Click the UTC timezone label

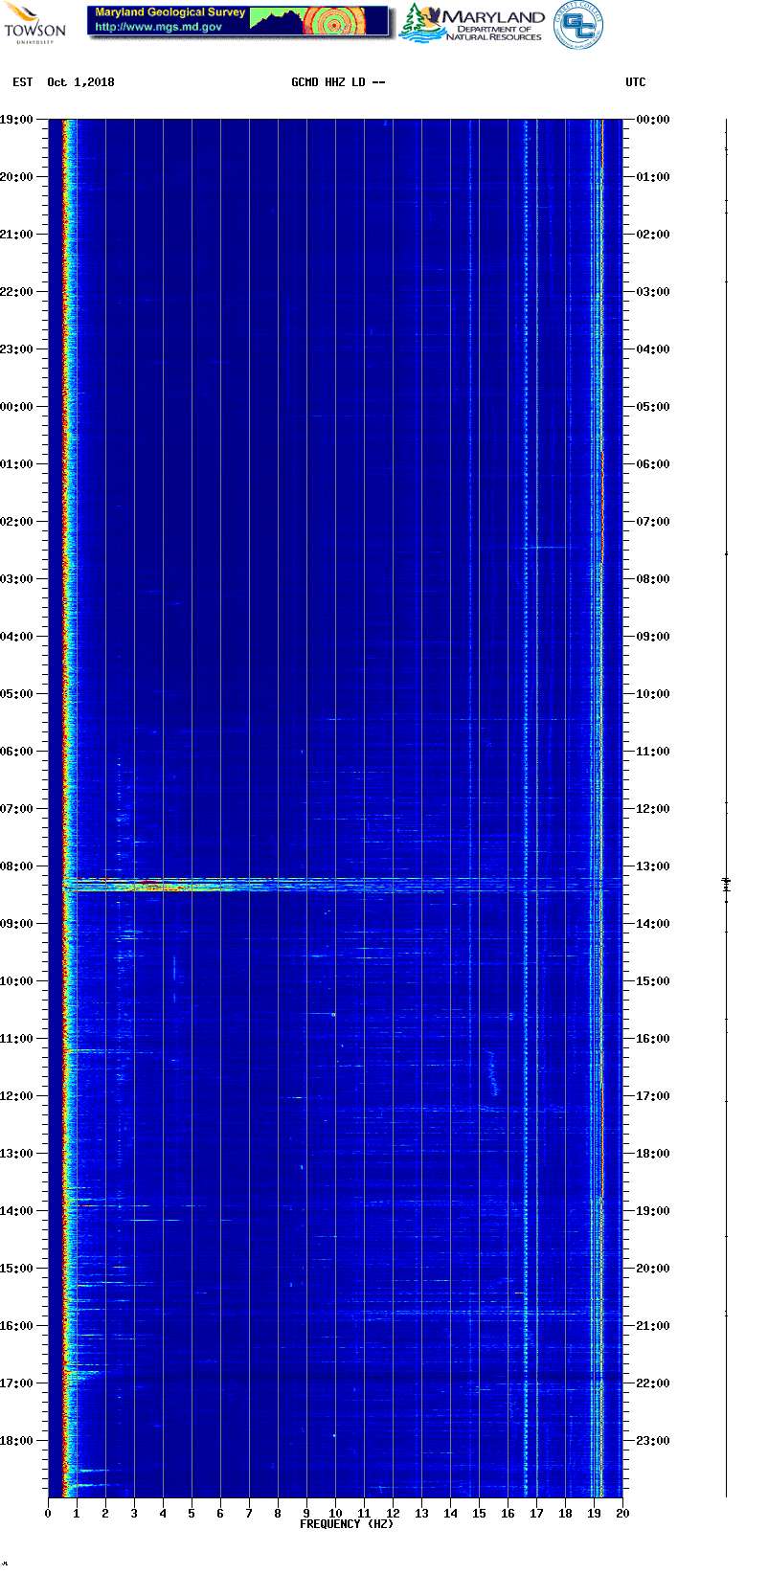point(635,82)
